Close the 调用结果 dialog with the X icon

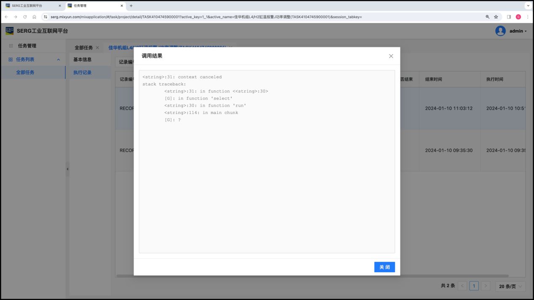tap(391, 56)
